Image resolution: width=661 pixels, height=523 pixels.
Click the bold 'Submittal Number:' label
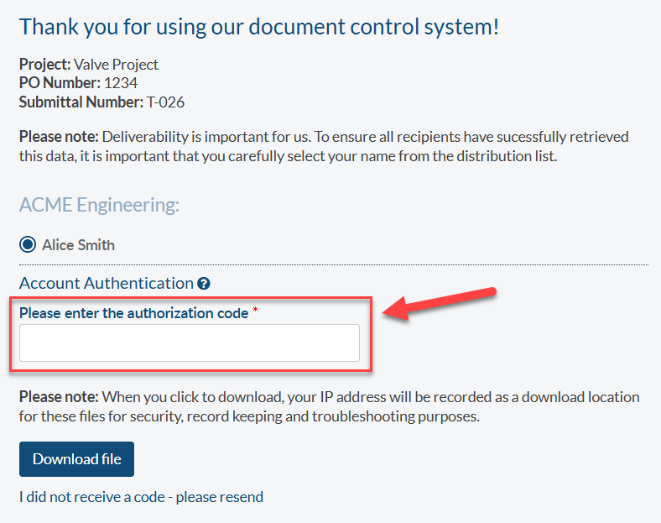(x=81, y=102)
